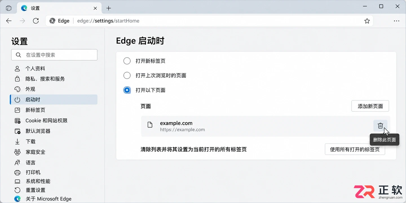Viewport: 406px width, 203px height.
Task: Open 打印机 settings section
Action: tap(54, 172)
